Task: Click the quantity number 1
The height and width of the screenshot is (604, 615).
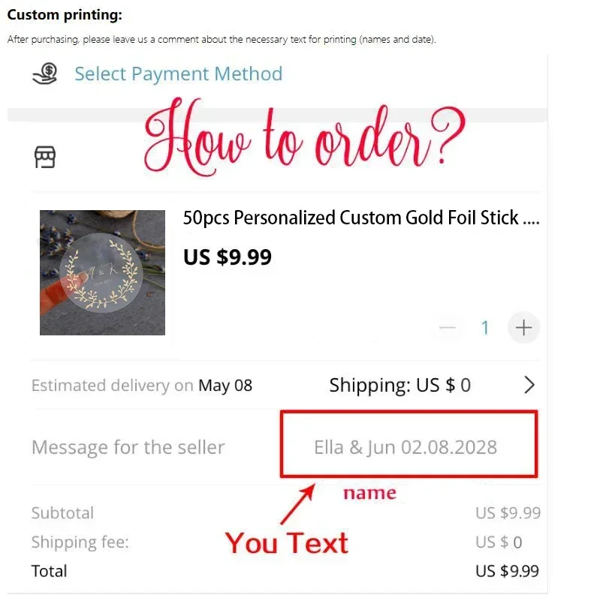Action: pos(485,328)
